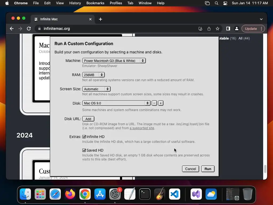Open the RAM dropdown showing 256MB

(x=94, y=75)
